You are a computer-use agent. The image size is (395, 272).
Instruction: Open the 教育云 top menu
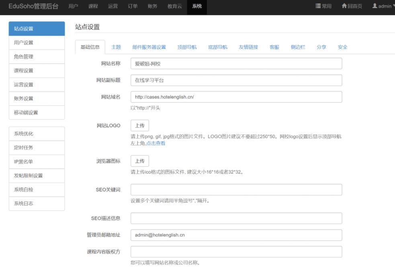point(175,6)
